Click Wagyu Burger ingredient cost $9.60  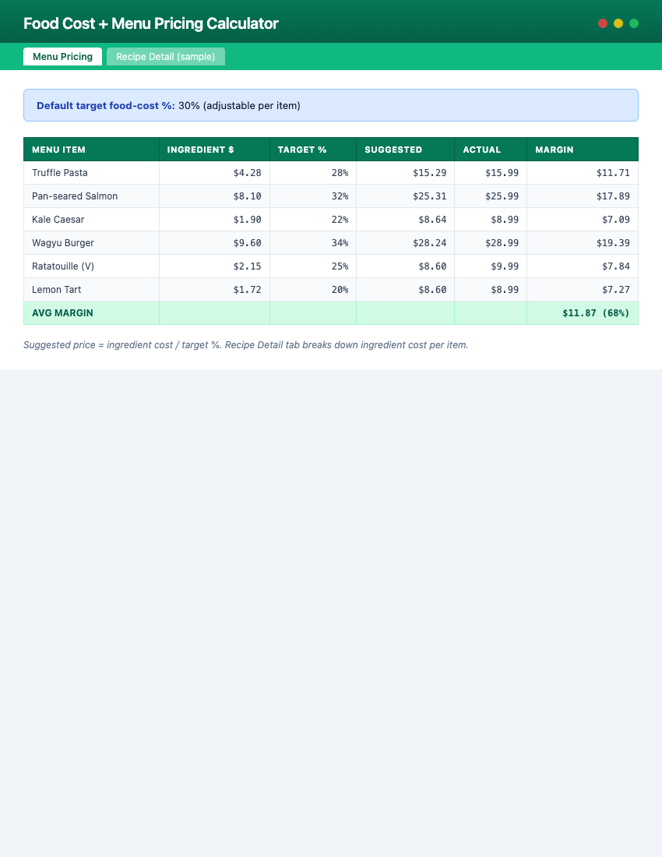pyautogui.click(x=247, y=243)
